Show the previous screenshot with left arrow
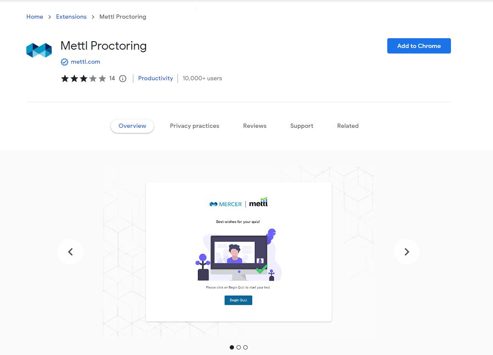Screen dimensions: 493x355 coord(70,252)
